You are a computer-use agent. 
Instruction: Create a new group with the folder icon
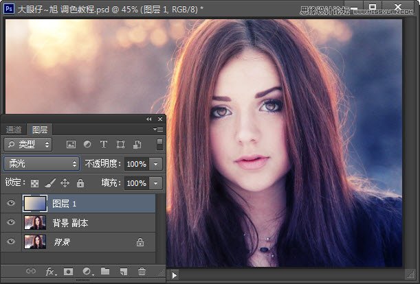[x=105, y=272]
